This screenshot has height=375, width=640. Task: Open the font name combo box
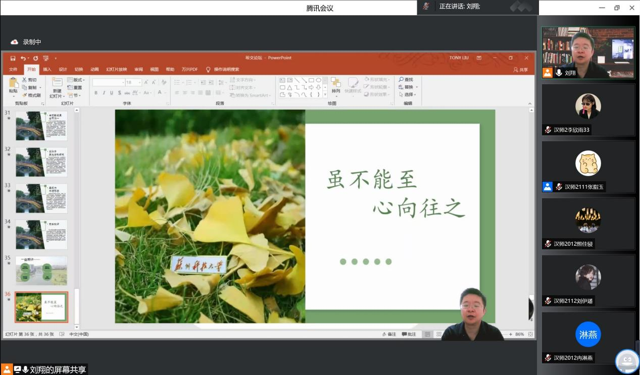109,82
